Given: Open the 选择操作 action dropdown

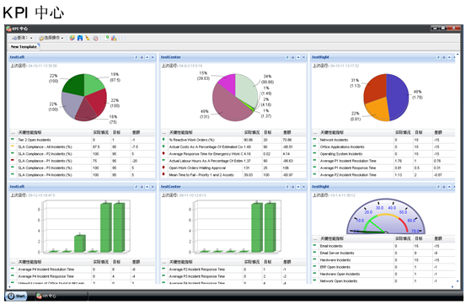Looking at the screenshot, I should tap(51, 38).
